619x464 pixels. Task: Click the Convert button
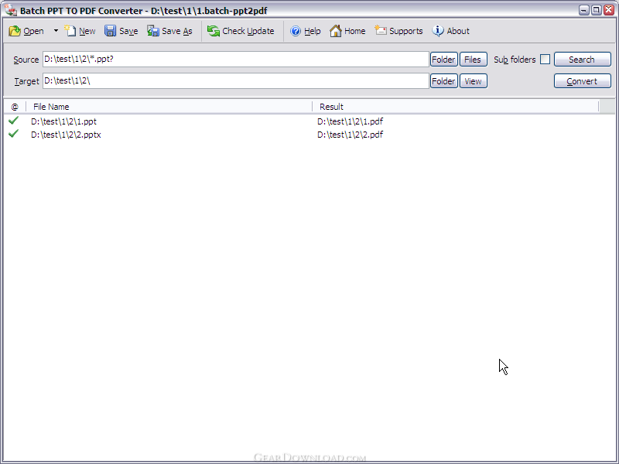click(583, 81)
